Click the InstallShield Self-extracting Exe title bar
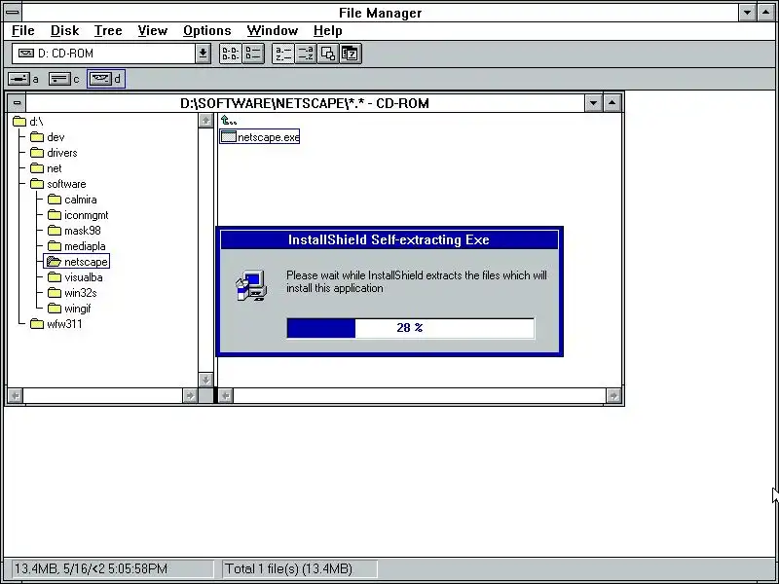The image size is (779, 584). click(x=389, y=239)
